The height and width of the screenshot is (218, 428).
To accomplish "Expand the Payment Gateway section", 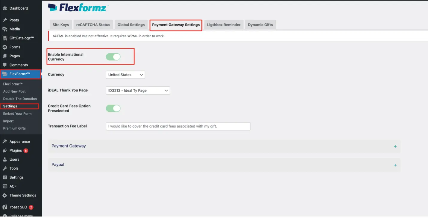I will 395,146.
